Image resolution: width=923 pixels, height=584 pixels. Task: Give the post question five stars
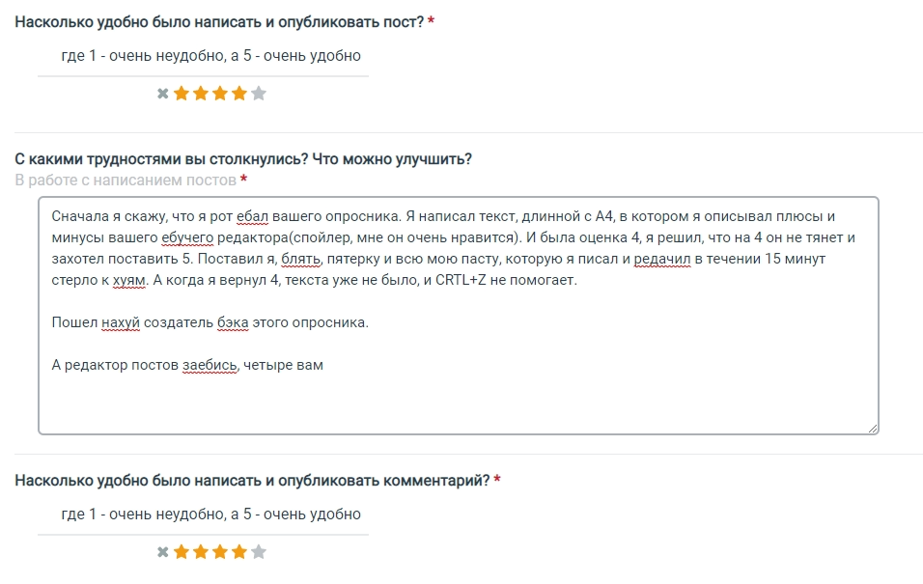[x=259, y=93]
